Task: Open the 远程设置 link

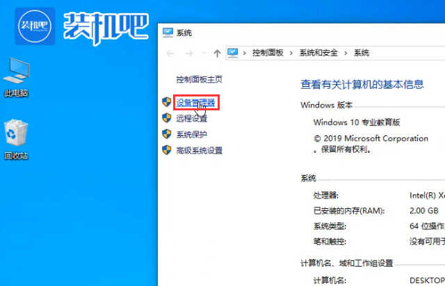Action: (x=191, y=118)
